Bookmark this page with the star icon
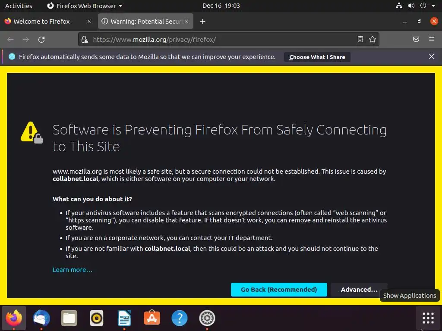 tap(373, 39)
